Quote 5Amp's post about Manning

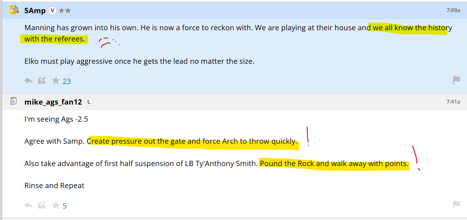tap(42, 81)
